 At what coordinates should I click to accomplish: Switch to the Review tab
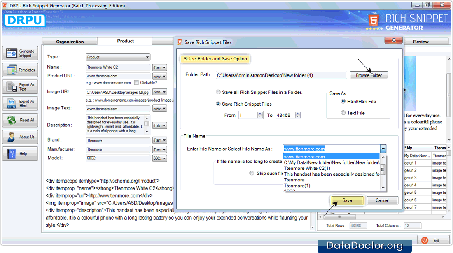(420, 42)
